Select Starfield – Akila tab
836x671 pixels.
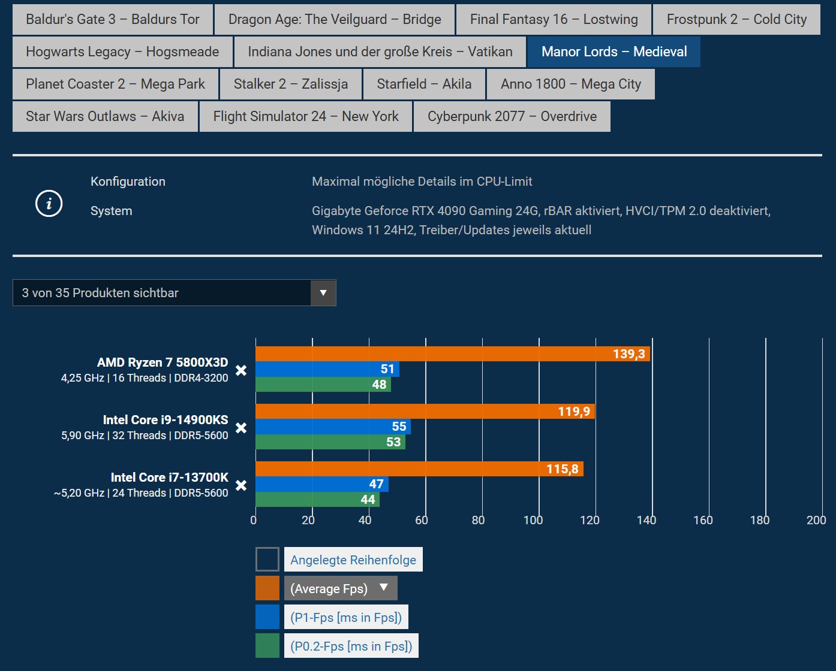(x=424, y=84)
